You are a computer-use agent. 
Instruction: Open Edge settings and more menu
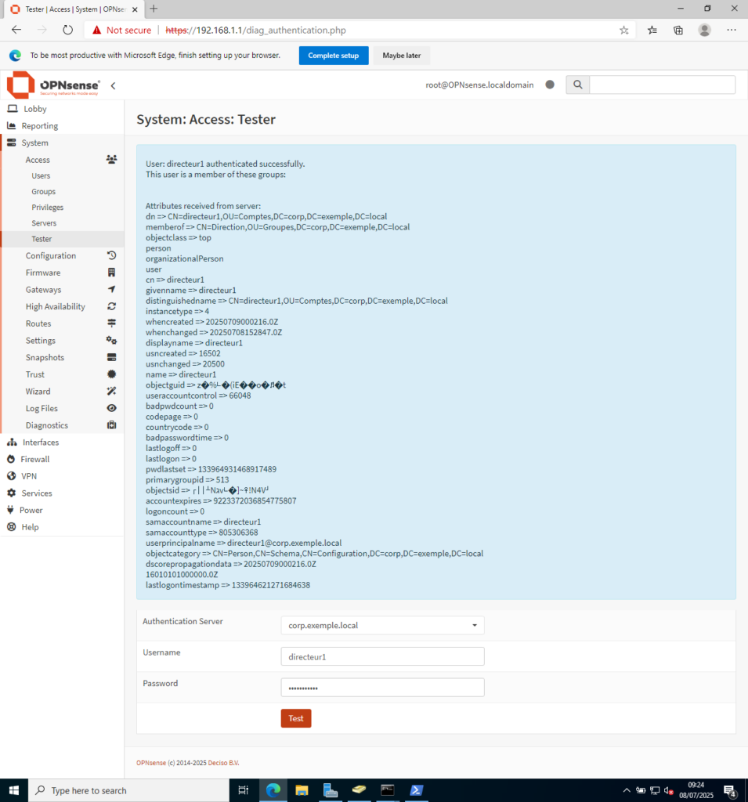(x=732, y=31)
